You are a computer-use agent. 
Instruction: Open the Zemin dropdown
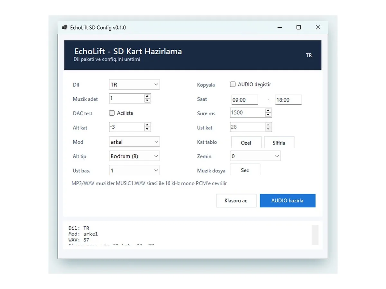255,156
